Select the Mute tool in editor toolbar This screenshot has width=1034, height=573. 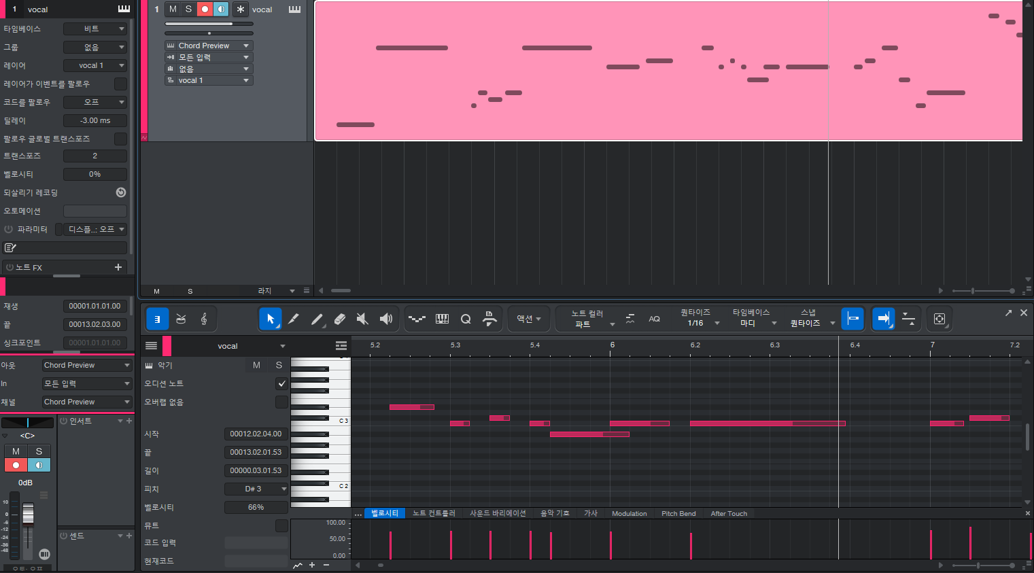[363, 319]
